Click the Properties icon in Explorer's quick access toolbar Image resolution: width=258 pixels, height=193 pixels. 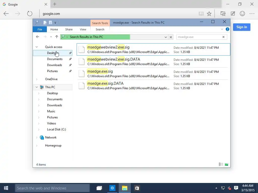(x=45, y=23)
